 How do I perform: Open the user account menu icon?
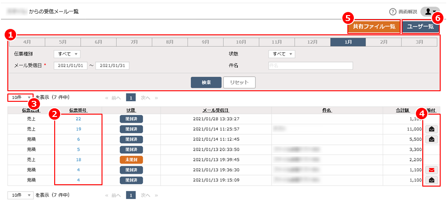click(430, 12)
